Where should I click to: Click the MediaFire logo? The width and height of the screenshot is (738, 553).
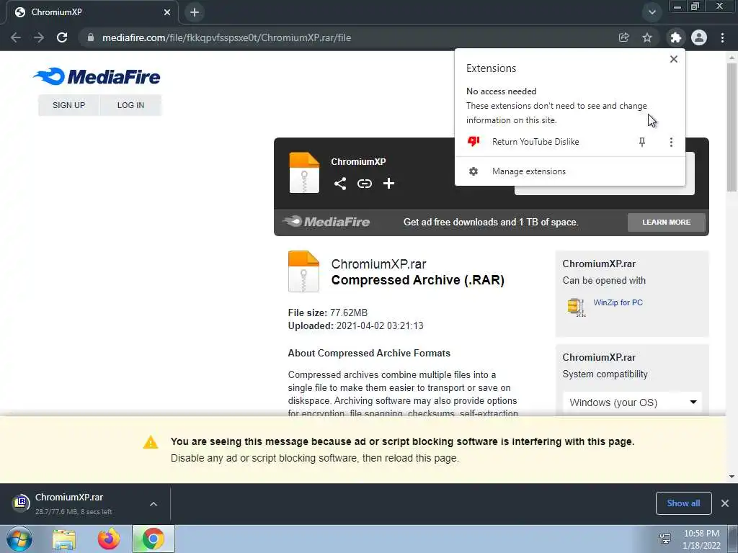(x=97, y=76)
